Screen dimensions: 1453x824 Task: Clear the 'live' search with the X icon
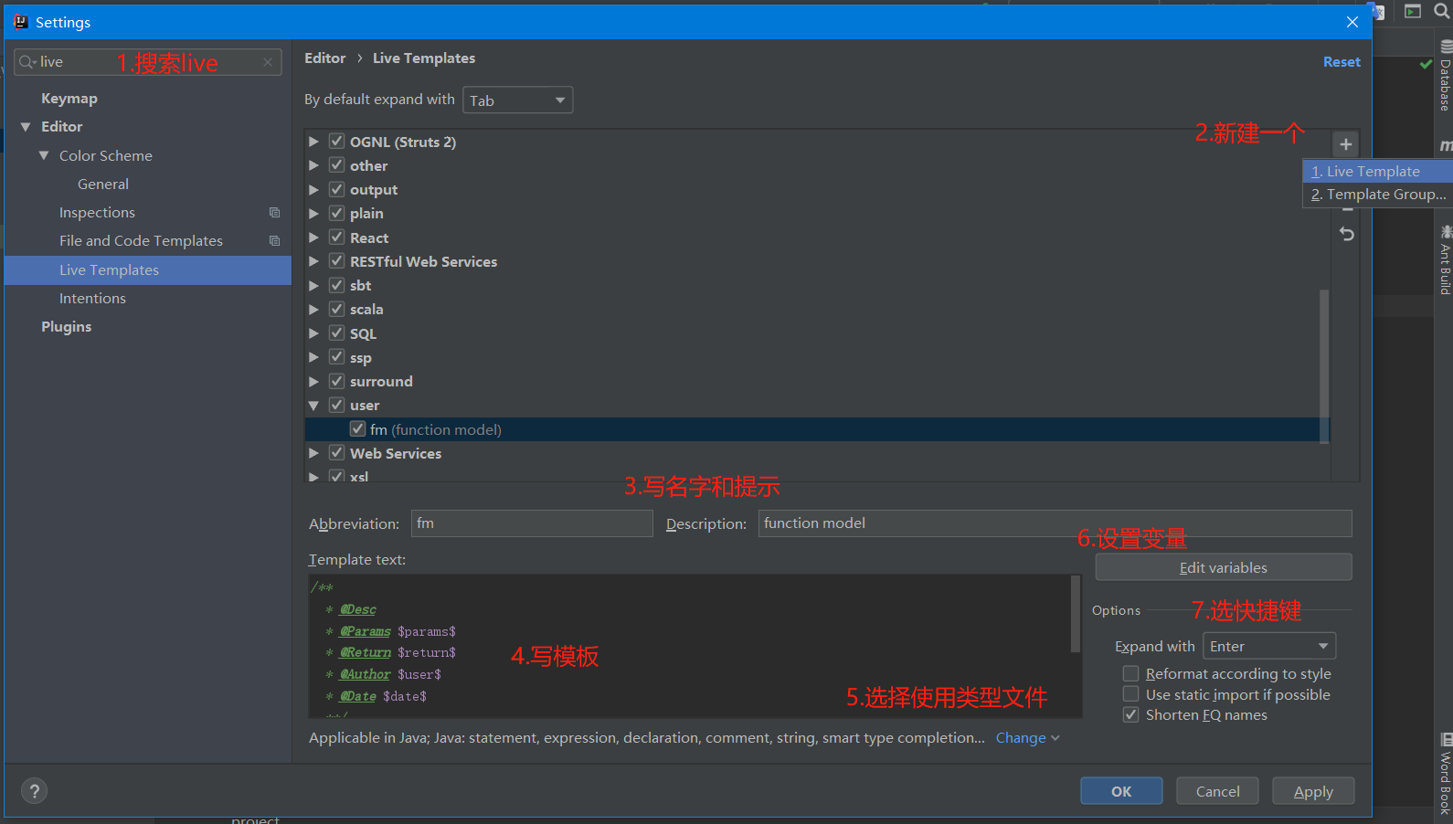pos(268,62)
